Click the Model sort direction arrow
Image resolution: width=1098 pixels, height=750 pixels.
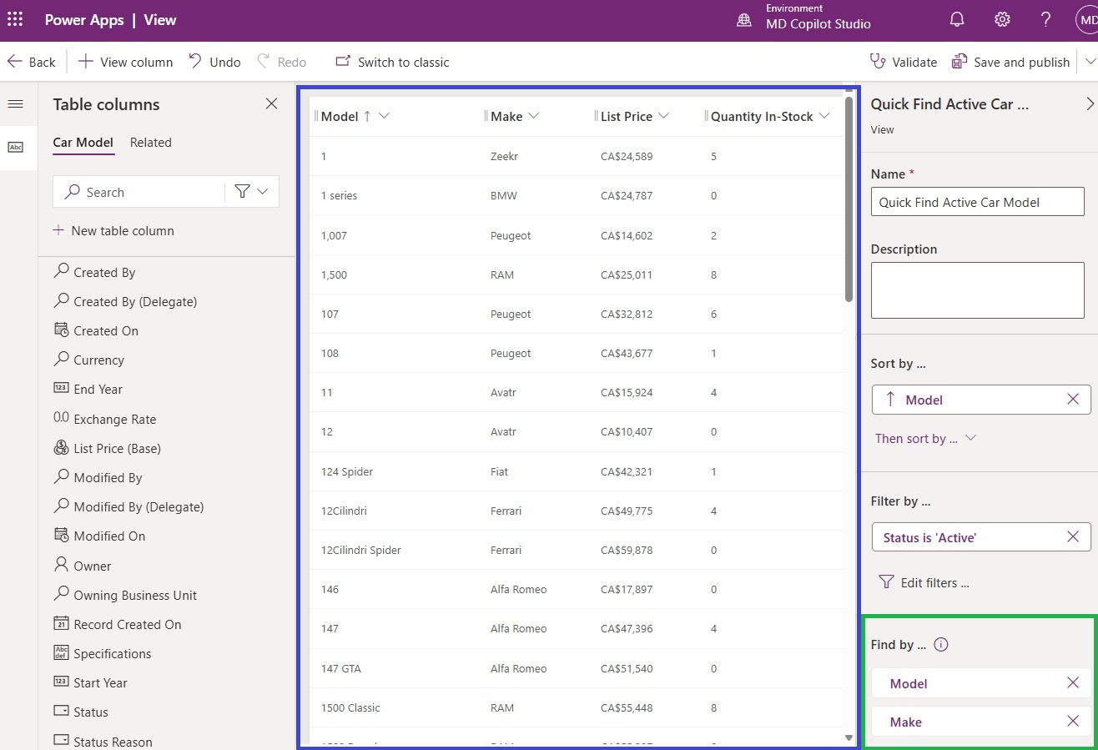pos(890,400)
